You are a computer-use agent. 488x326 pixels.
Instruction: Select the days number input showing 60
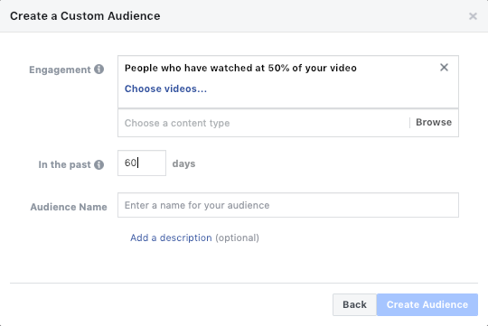pos(142,163)
